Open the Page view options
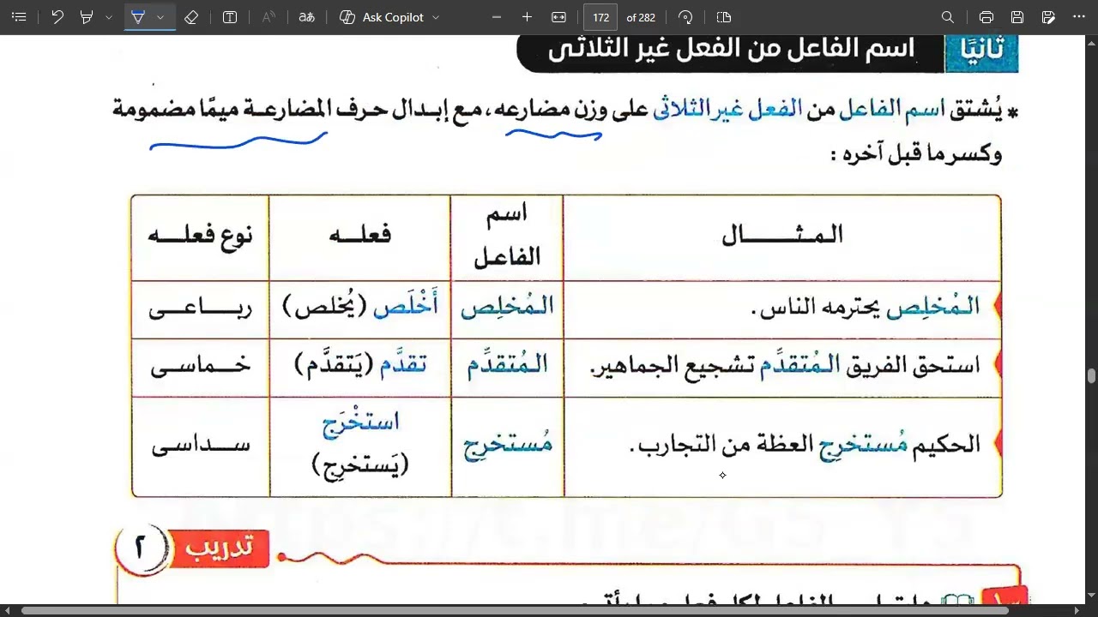 [723, 17]
